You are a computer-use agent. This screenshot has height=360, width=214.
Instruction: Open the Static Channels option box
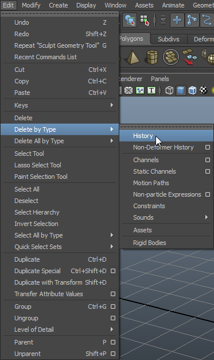point(208,171)
